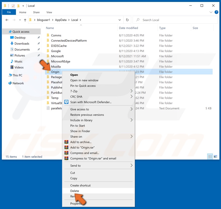Choose Add to "Origin.rar"
Image resolution: width=221 pixels, height=209 pixels.
[x=98, y=147]
